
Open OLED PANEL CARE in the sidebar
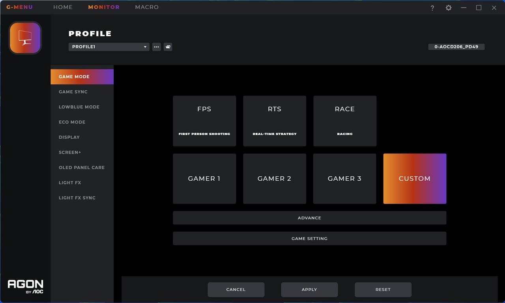pyautogui.click(x=82, y=167)
